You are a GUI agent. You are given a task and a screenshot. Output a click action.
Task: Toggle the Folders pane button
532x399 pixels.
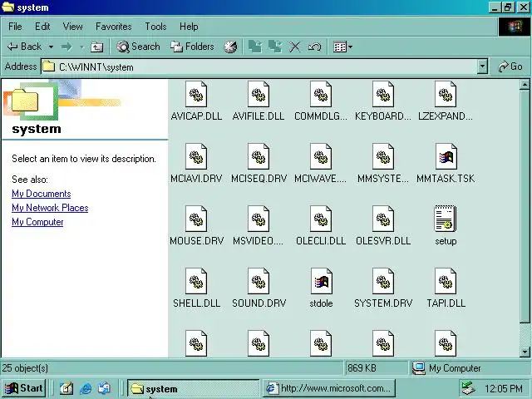coord(192,47)
